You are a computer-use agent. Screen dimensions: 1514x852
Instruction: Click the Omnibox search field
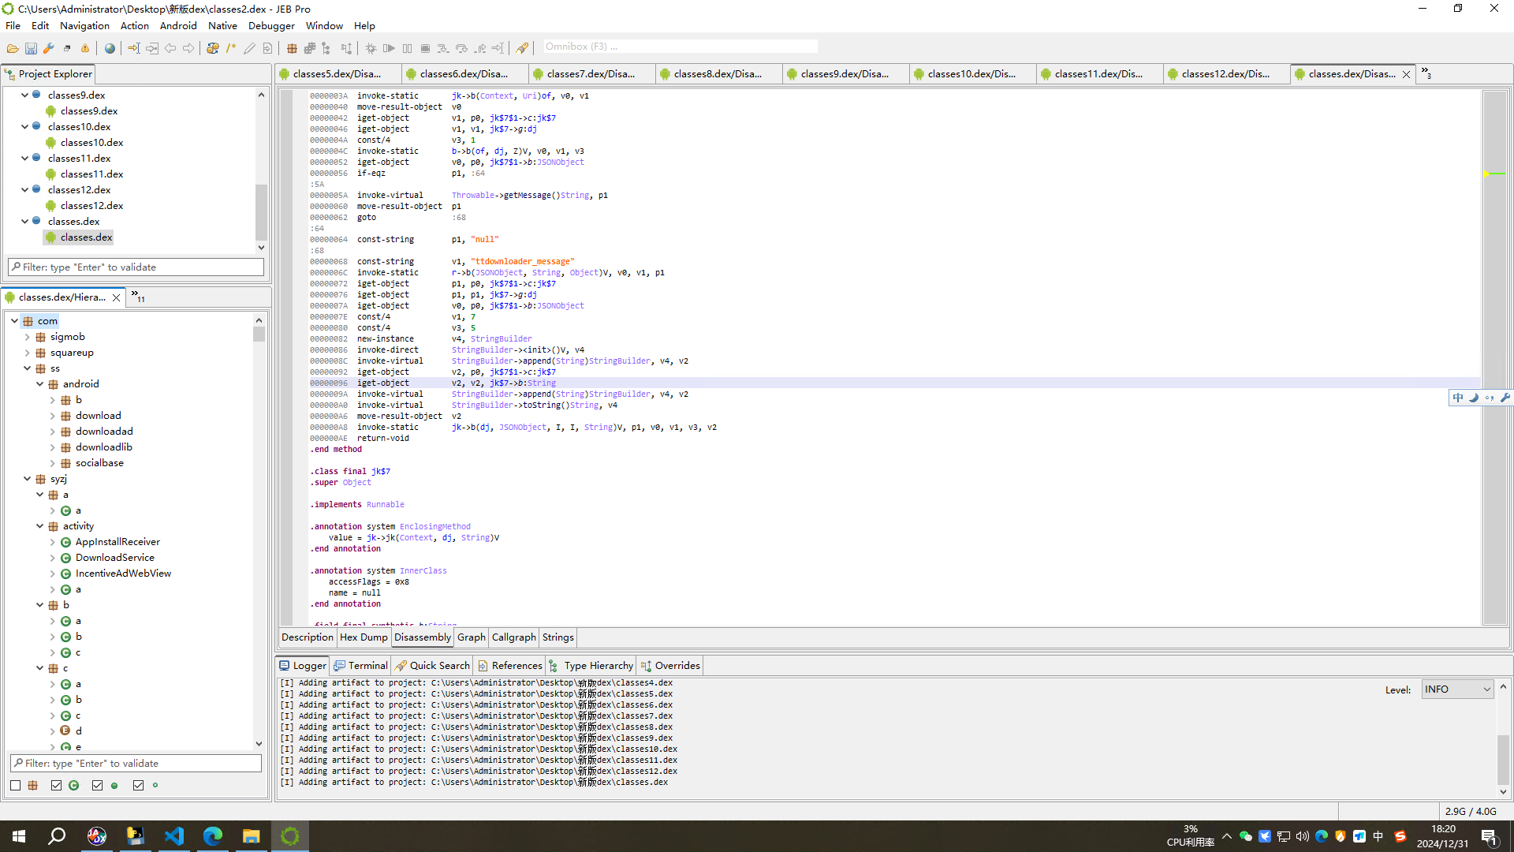[x=678, y=47]
